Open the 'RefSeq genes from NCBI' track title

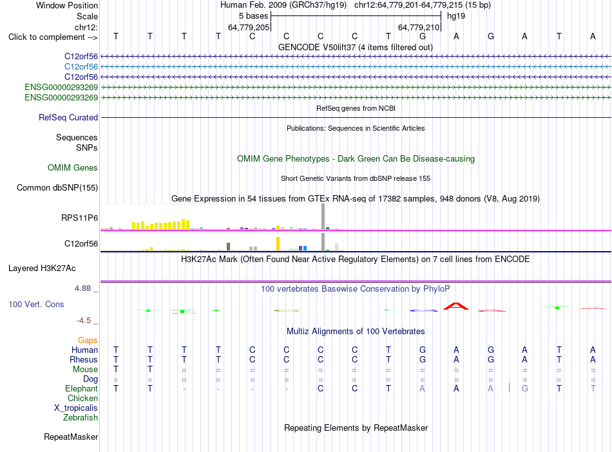coord(356,108)
